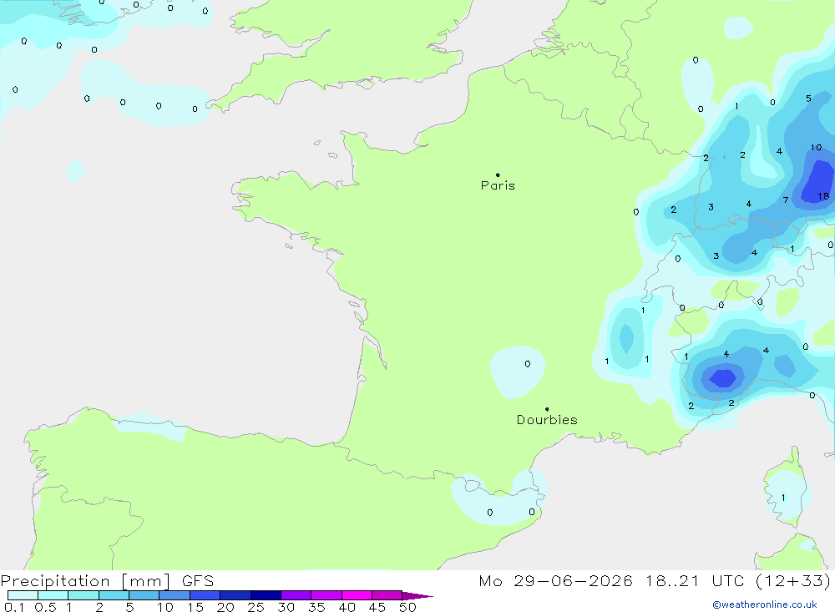Click the '0.1' legend scale label
Viewport: 835px width, 612px height.
click(x=14, y=607)
